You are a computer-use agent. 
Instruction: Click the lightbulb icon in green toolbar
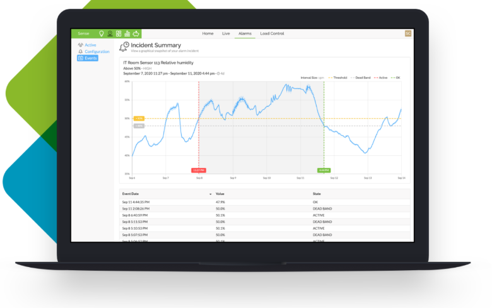102,33
